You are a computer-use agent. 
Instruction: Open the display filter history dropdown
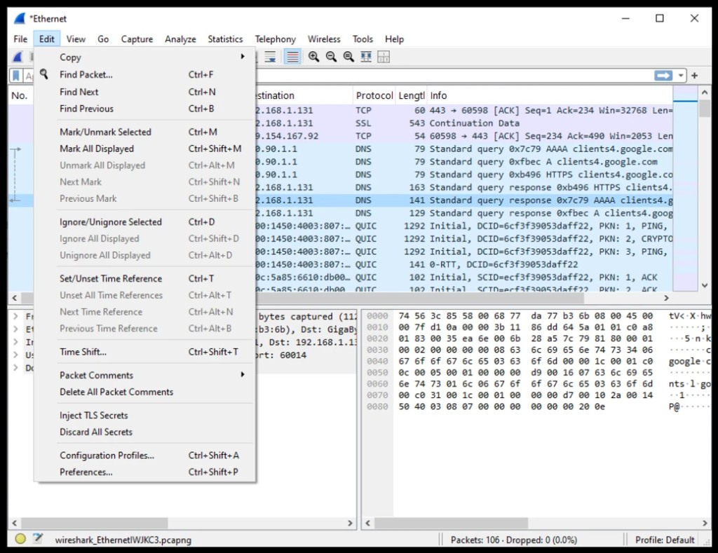coord(680,75)
